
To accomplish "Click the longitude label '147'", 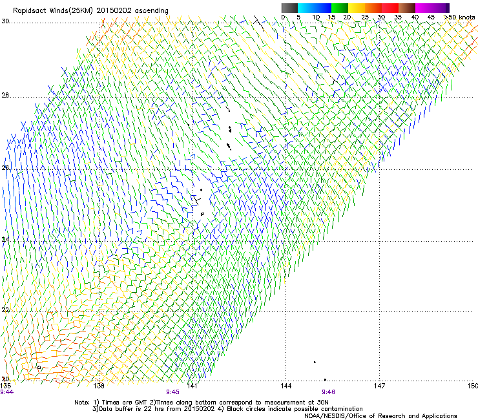I will coord(380,386).
